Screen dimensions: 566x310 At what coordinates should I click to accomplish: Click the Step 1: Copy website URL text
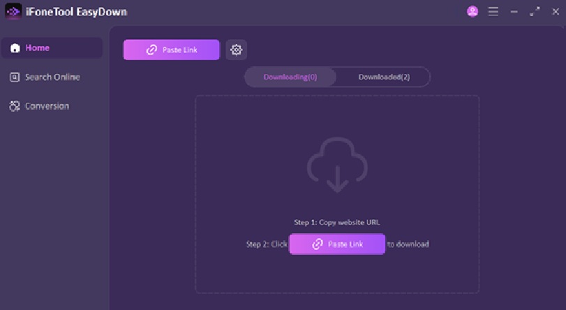337,222
